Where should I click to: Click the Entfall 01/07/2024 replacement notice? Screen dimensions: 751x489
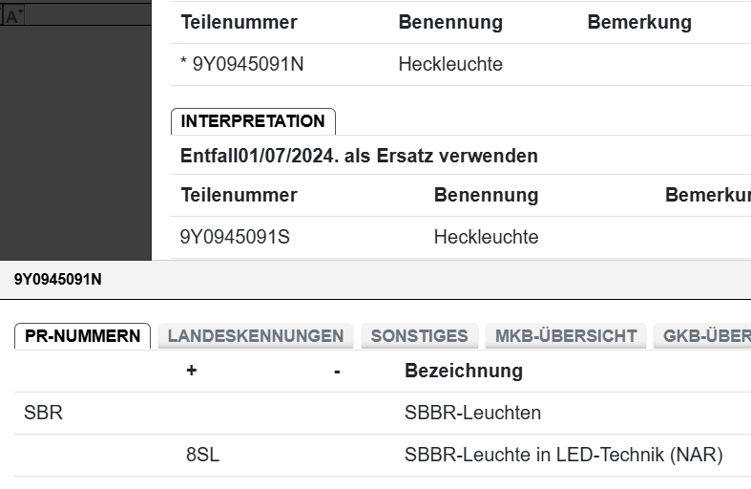click(359, 156)
